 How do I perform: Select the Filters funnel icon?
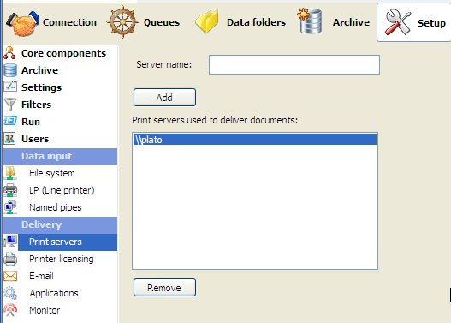10,105
